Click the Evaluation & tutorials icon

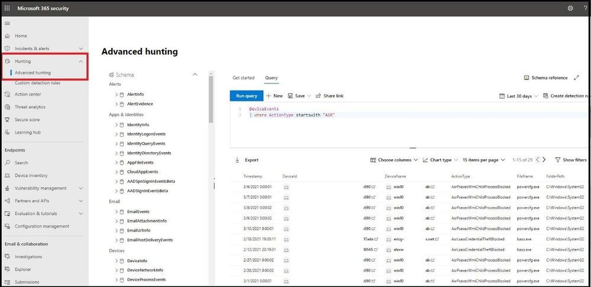point(7,214)
